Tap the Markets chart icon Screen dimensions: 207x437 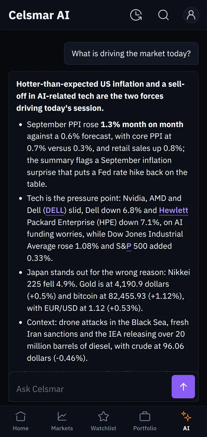[62, 416]
